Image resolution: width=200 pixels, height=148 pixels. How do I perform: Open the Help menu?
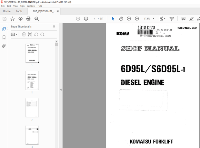coord(40,6)
